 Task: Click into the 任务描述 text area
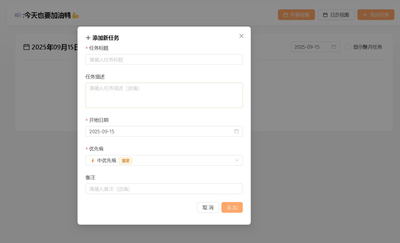pyautogui.click(x=164, y=95)
